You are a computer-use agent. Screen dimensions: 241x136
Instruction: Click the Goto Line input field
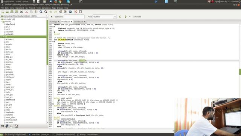click(x=74, y=17)
